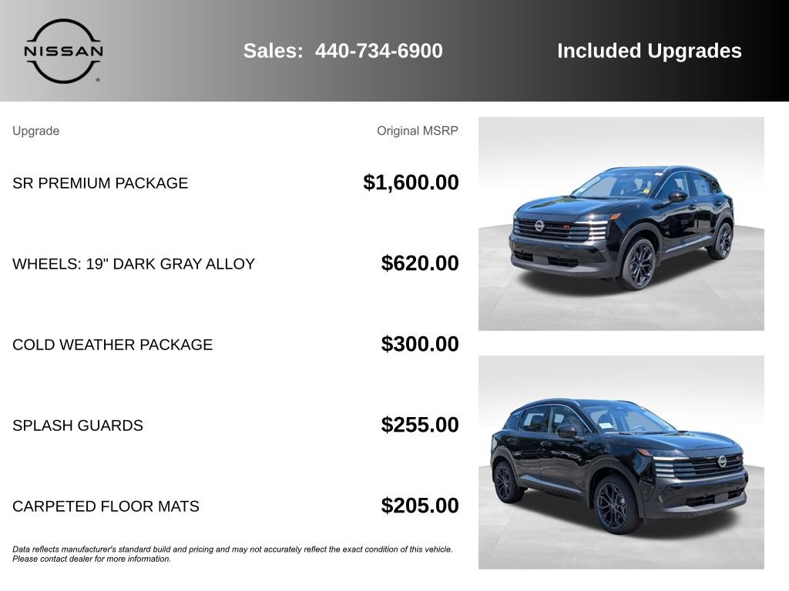Click the $1,600.00 price

pos(411,182)
